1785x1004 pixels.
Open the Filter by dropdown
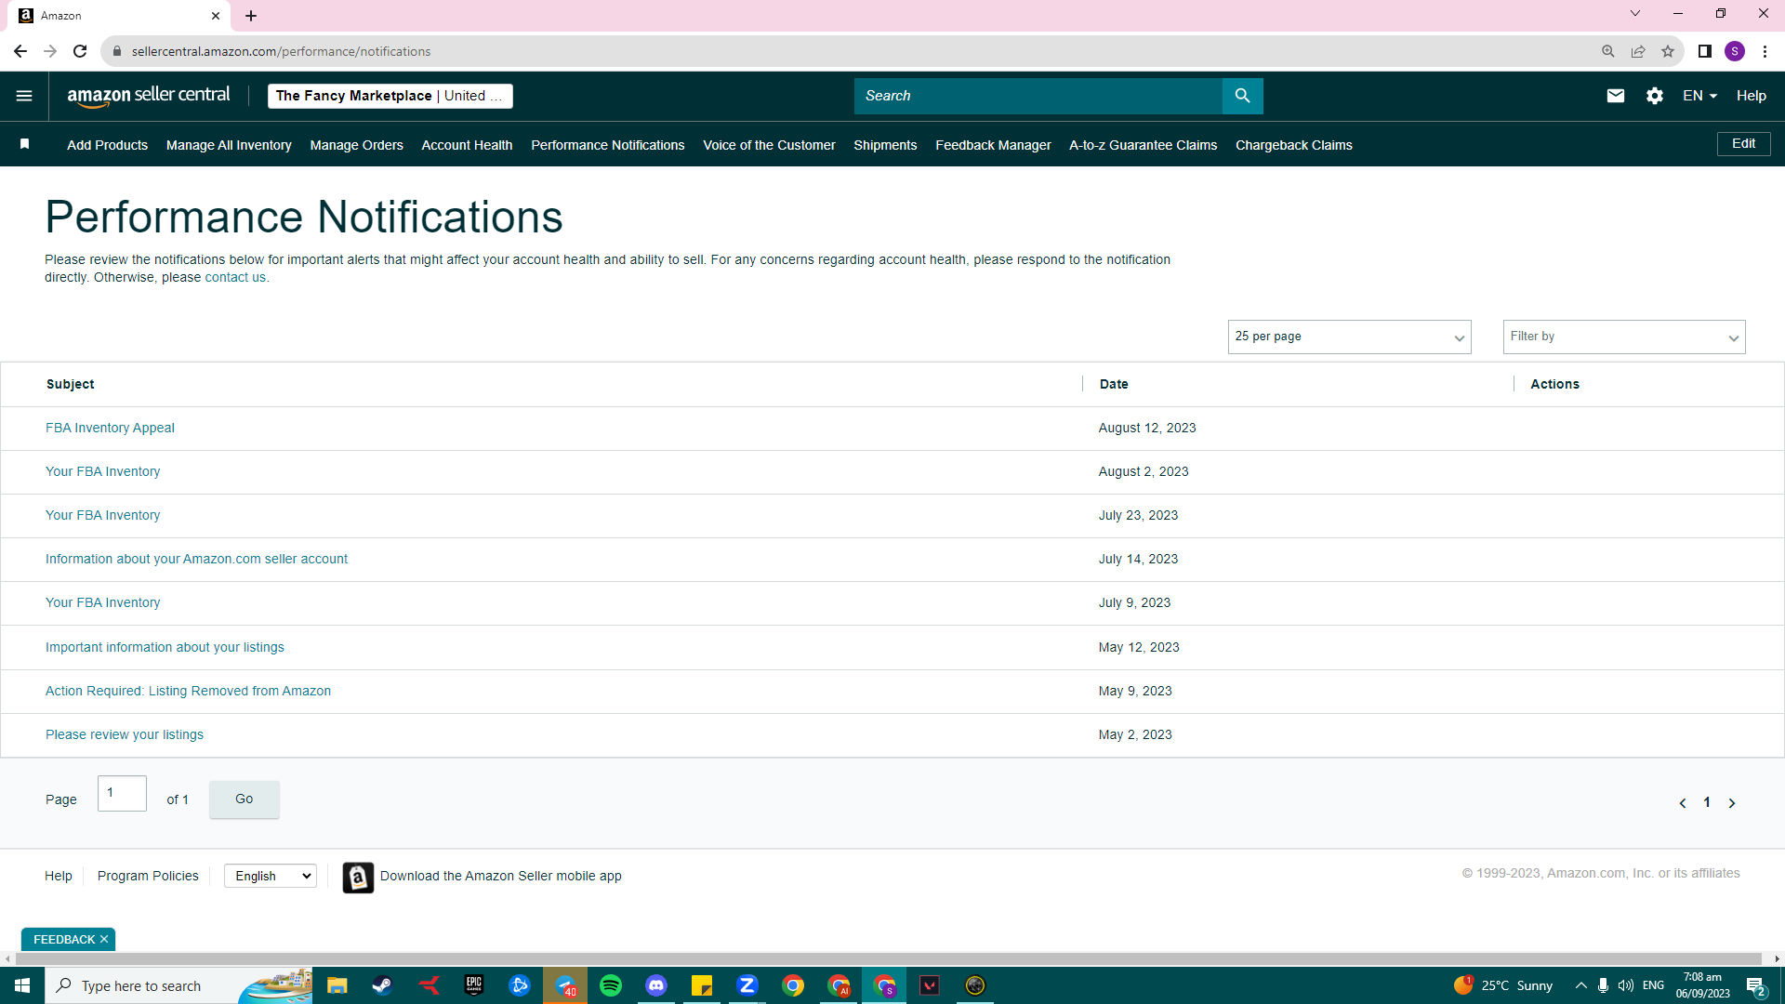[x=1624, y=337]
